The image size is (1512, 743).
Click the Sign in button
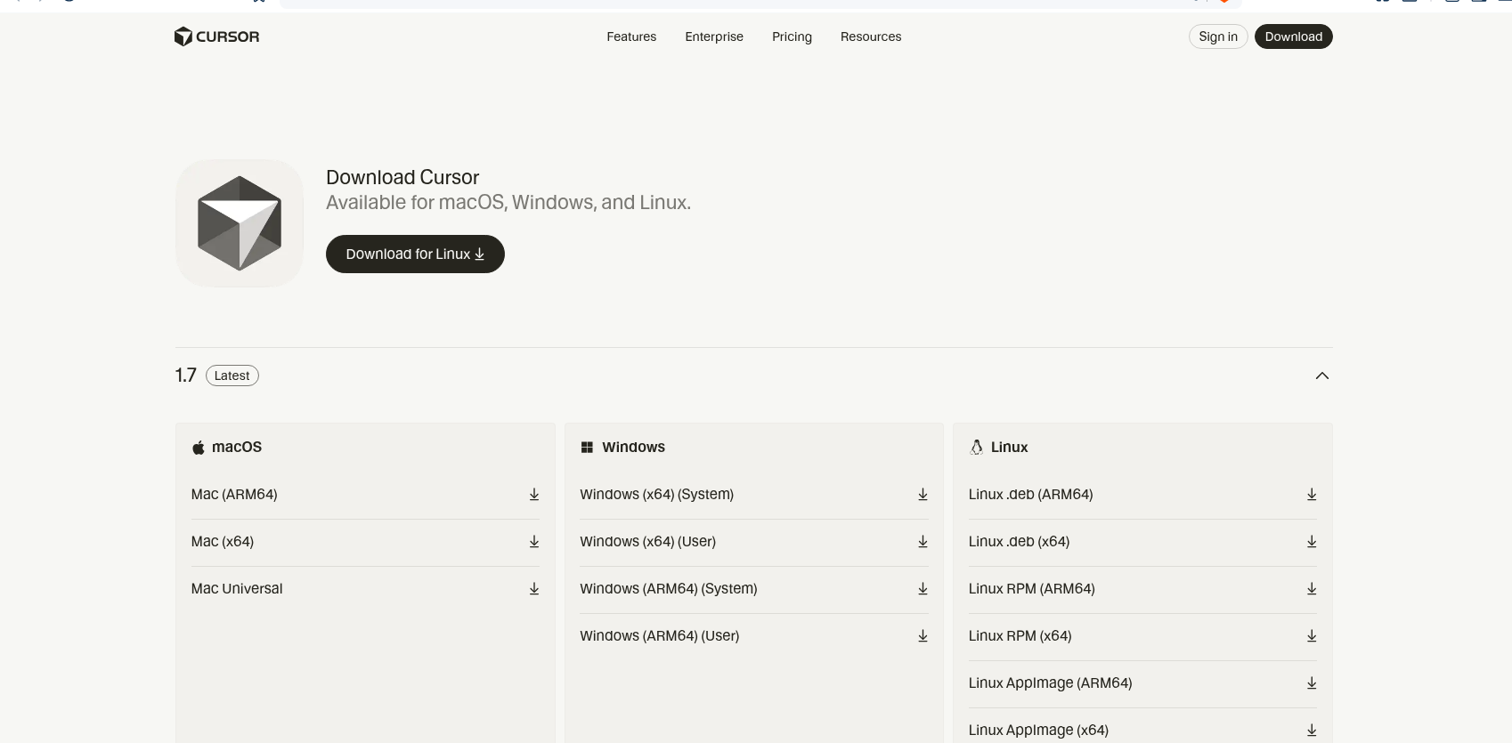click(x=1218, y=36)
